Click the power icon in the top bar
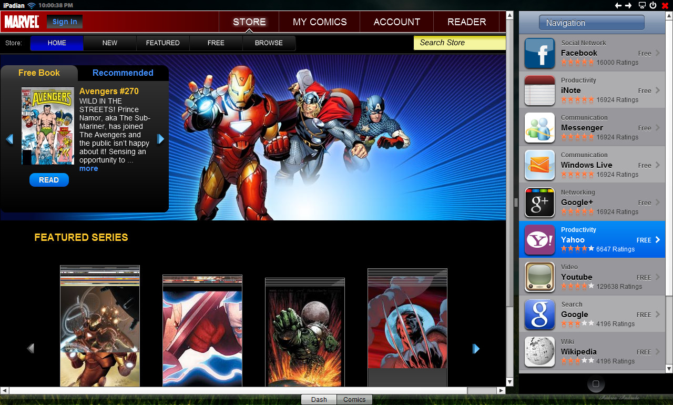673x405 pixels. click(653, 5)
